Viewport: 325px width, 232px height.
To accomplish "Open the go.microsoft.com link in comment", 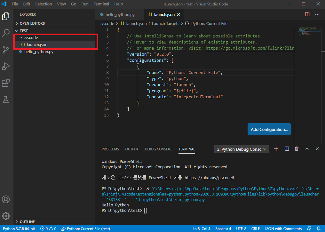I will point(250,48).
